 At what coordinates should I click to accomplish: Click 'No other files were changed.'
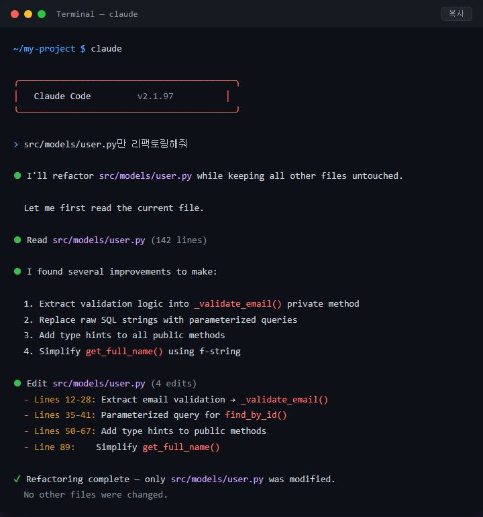[96, 495]
